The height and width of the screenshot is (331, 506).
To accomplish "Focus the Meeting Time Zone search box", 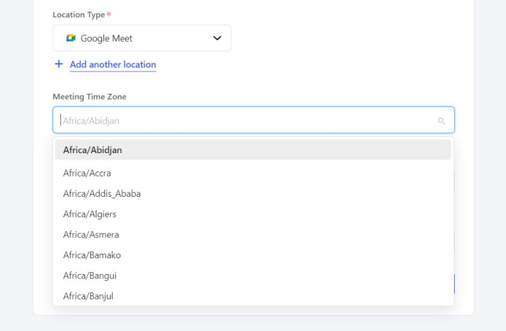I will coord(247,120).
